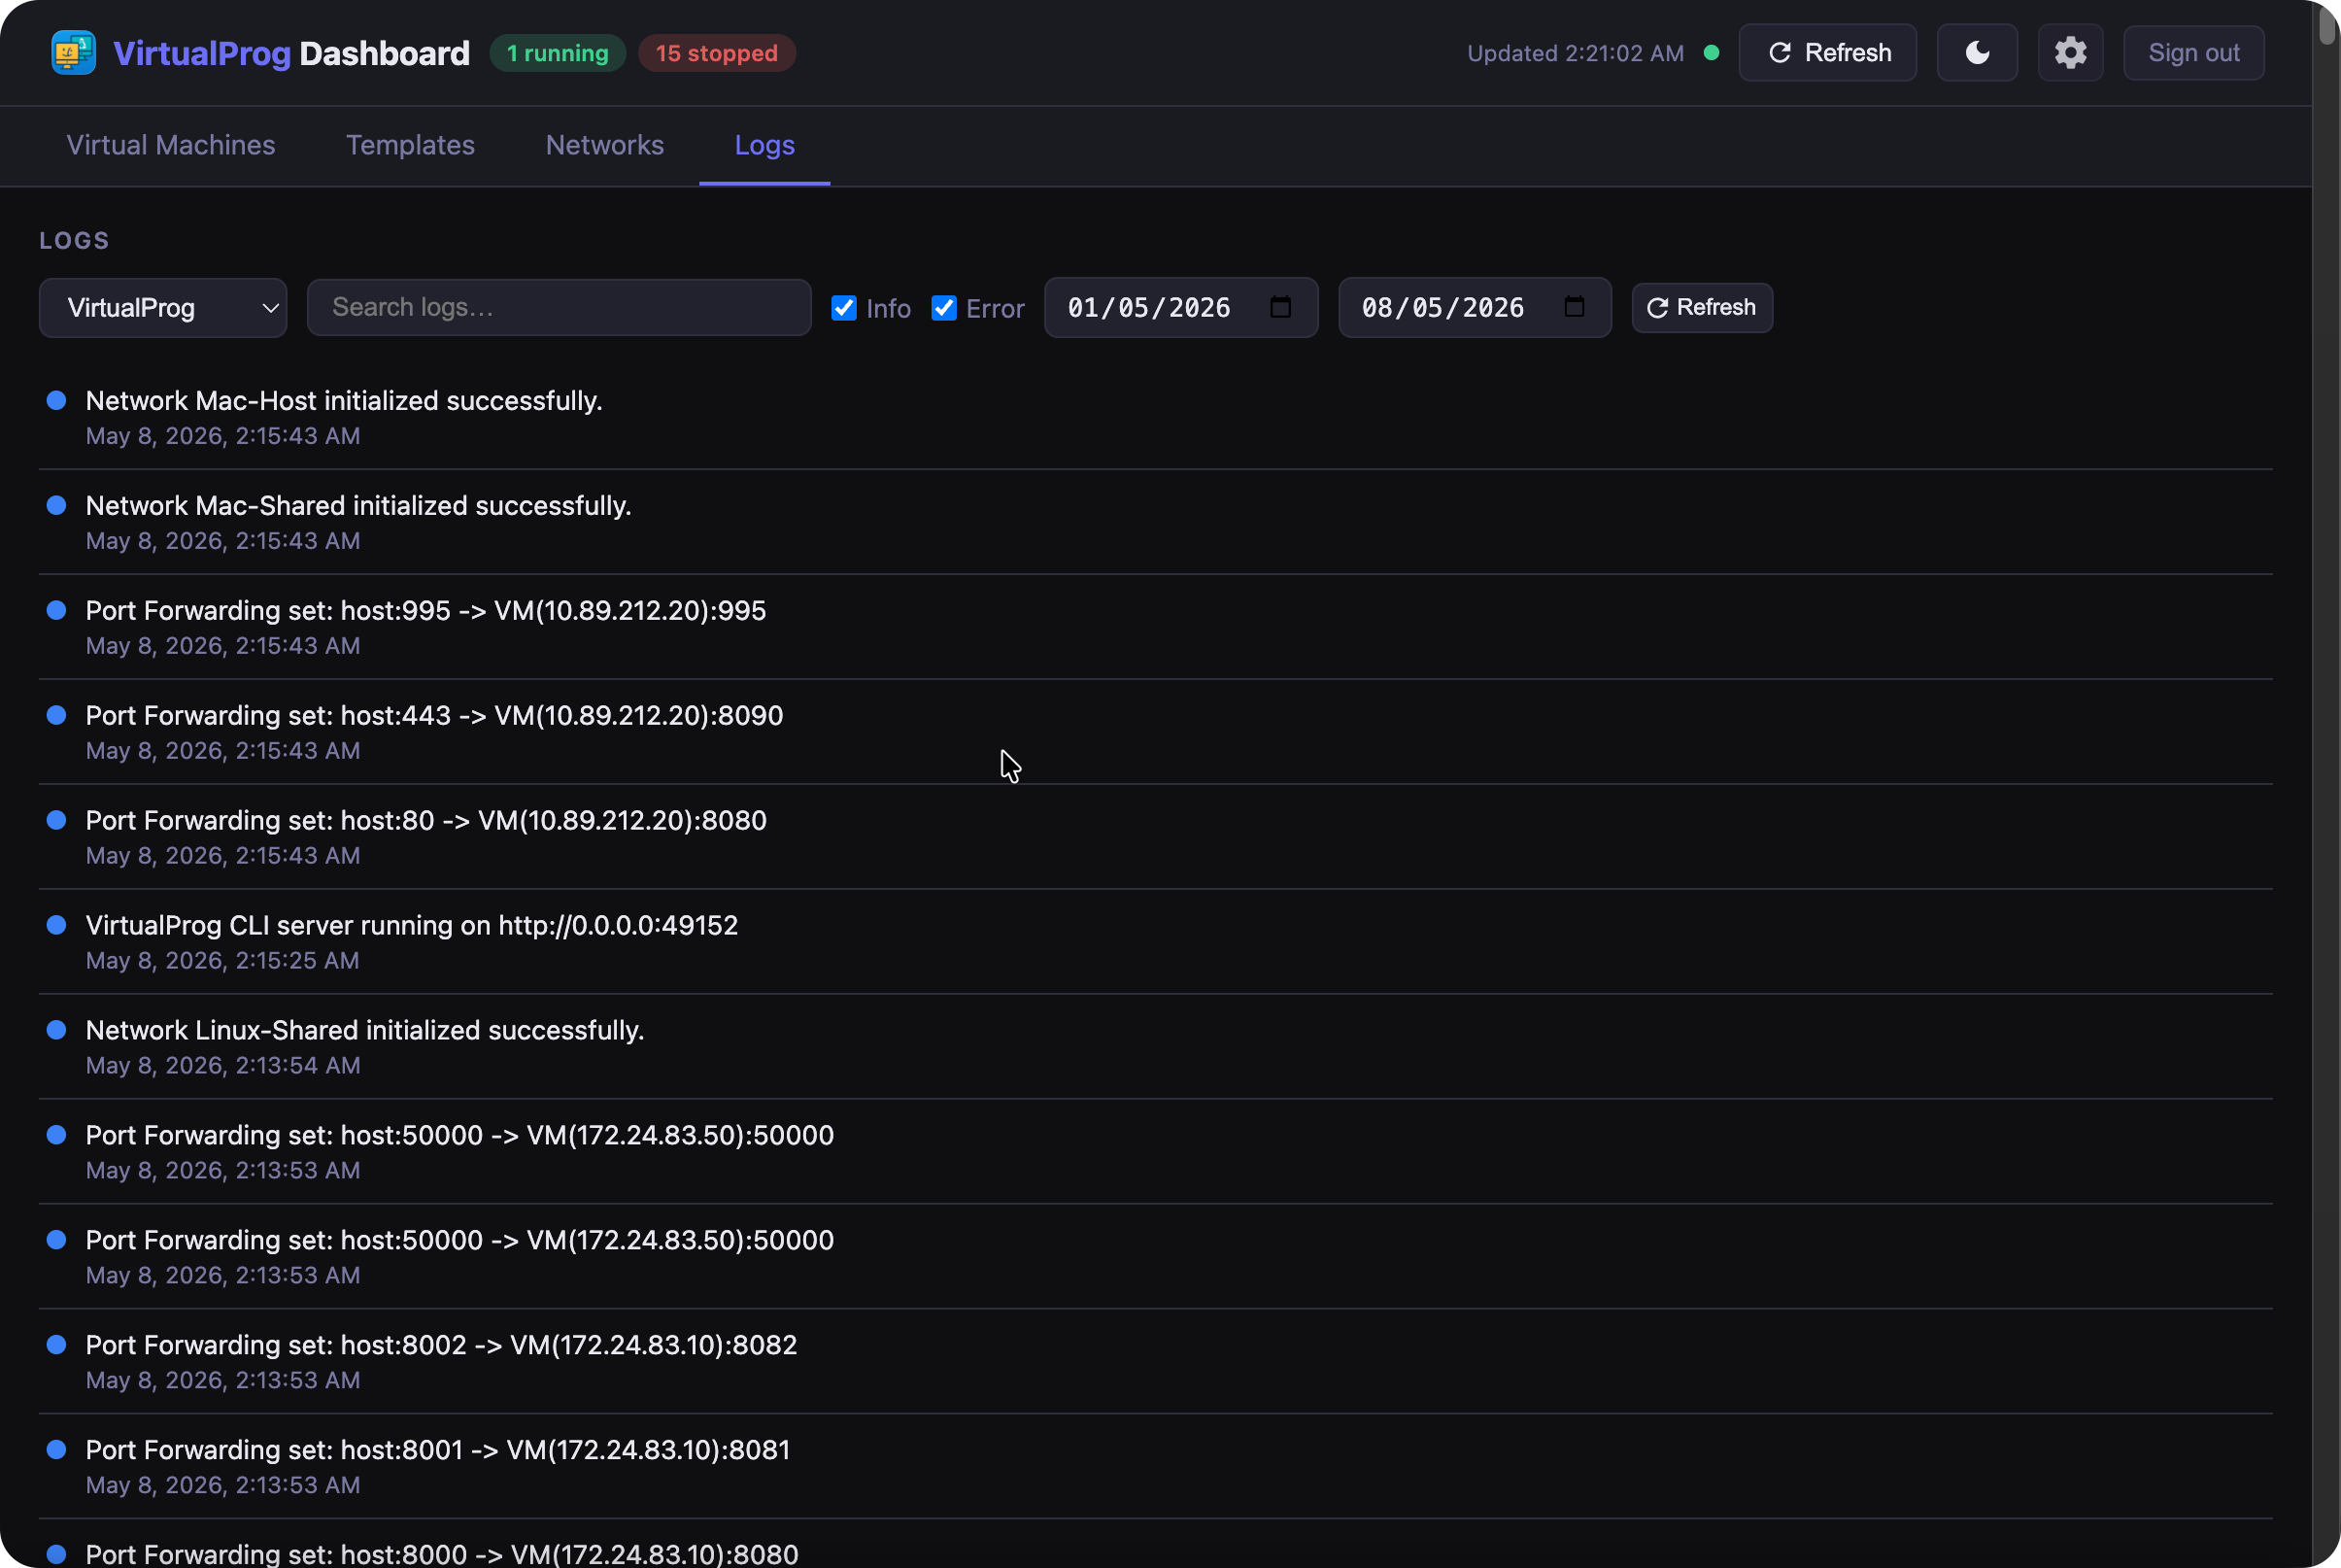The width and height of the screenshot is (2341, 1568).
Task: Click the logs filter Refresh button
Action: tap(1702, 308)
